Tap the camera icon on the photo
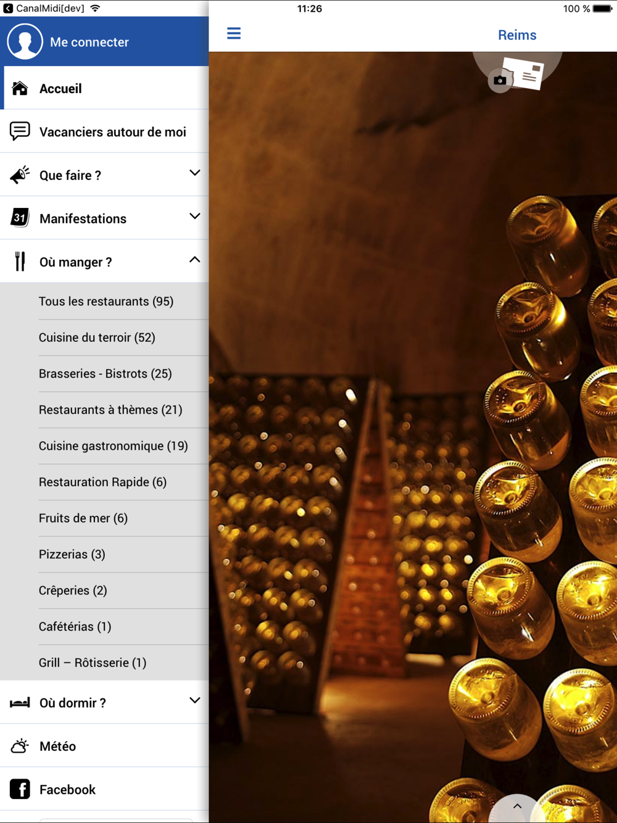Image resolution: width=617 pixels, height=823 pixels. coord(500,80)
